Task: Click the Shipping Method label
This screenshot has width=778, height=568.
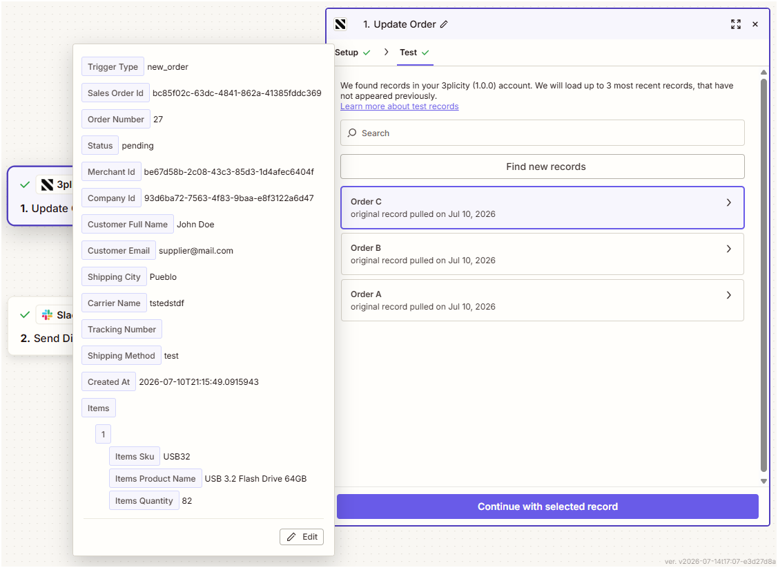Action: click(x=121, y=356)
